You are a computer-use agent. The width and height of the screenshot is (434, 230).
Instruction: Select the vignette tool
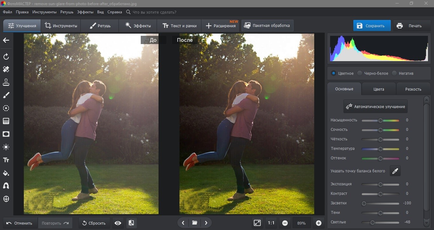pos(6,134)
